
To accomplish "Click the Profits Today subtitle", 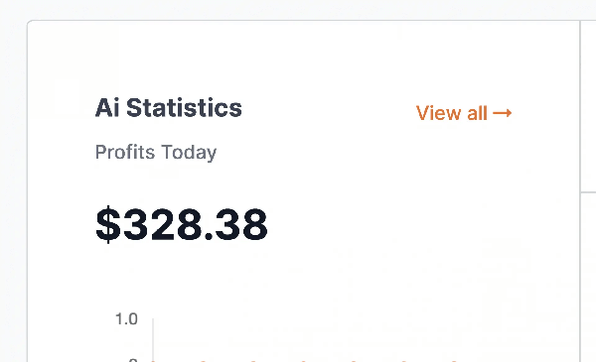I will (x=156, y=153).
